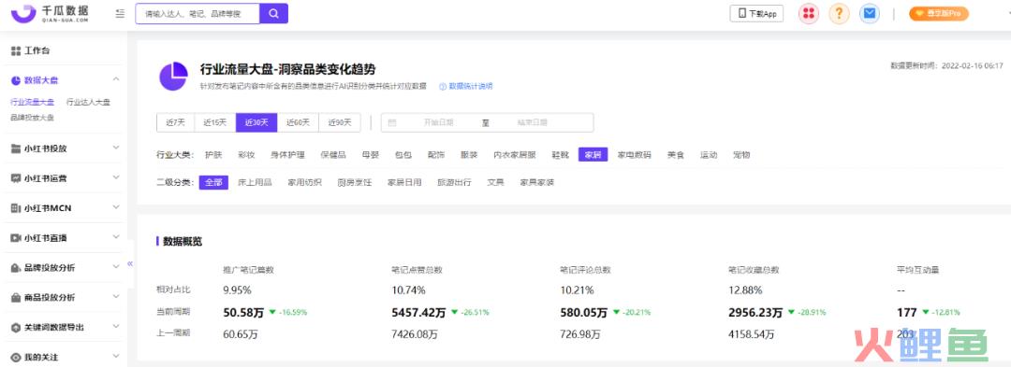Screen dimensions: 1011x367
Task: Open 行业流量大盘 submenu item
Action: click(x=32, y=102)
